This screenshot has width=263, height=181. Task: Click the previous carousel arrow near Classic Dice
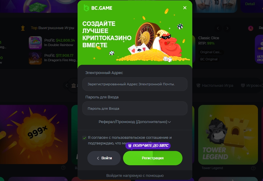point(218,28)
